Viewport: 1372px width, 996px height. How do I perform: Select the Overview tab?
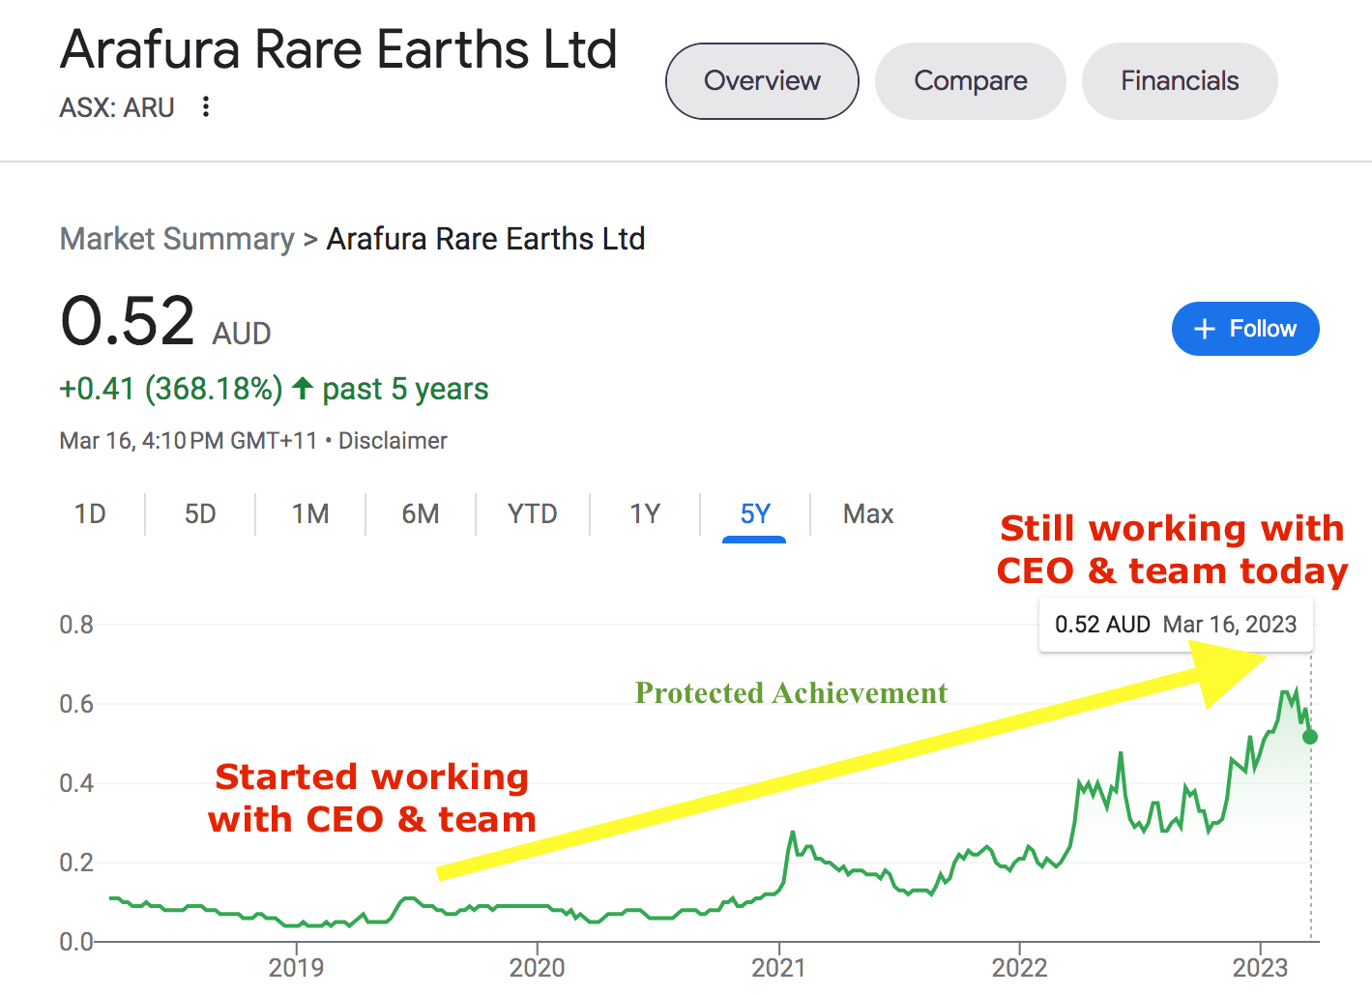click(762, 81)
